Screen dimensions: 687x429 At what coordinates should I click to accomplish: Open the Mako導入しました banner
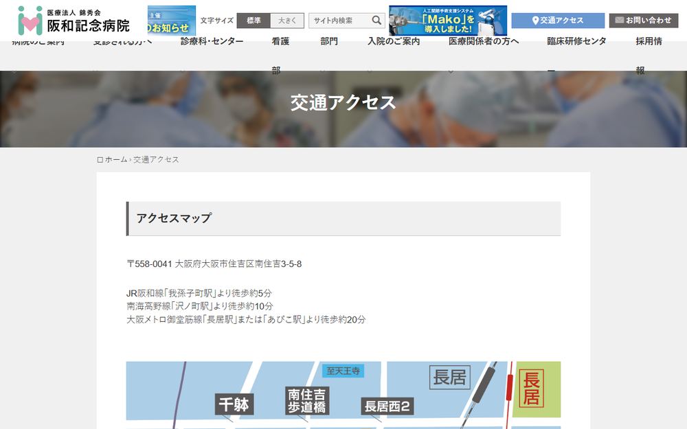[x=448, y=21]
